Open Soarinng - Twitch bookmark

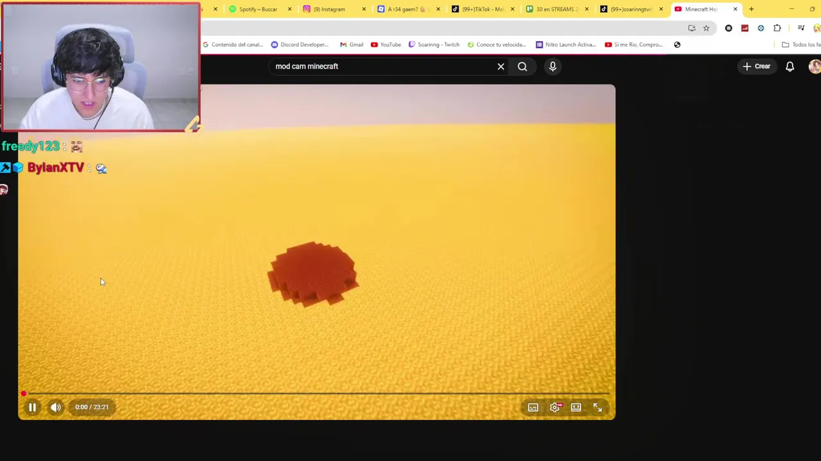pos(434,45)
